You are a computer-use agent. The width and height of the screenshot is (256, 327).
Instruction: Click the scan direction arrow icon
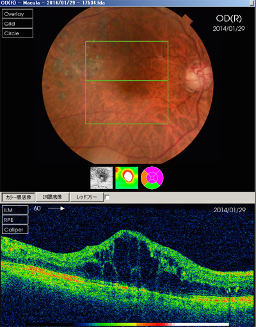click(56, 208)
